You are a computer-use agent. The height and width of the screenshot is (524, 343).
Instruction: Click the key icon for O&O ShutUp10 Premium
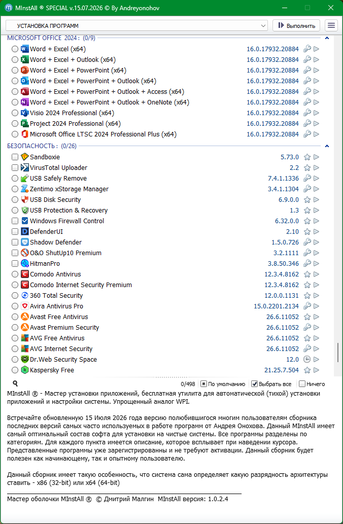(307, 253)
